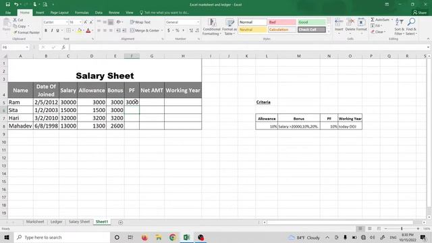Adjust the zoom slider in status bar
The image size is (432, 243).
click(402, 229)
